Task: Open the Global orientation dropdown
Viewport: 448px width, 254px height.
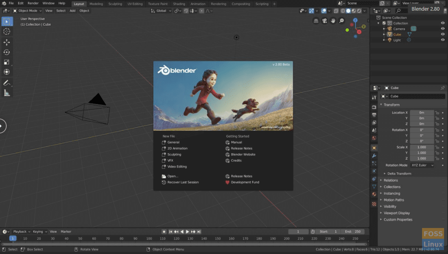Action: (x=161, y=11)
